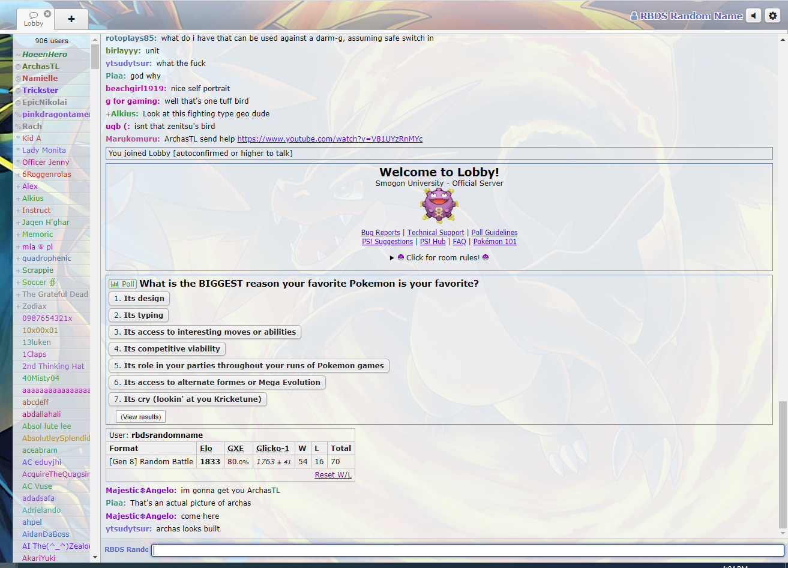Vote for 'Its access to interesting moves or abilities'

[x=205, y=332]
